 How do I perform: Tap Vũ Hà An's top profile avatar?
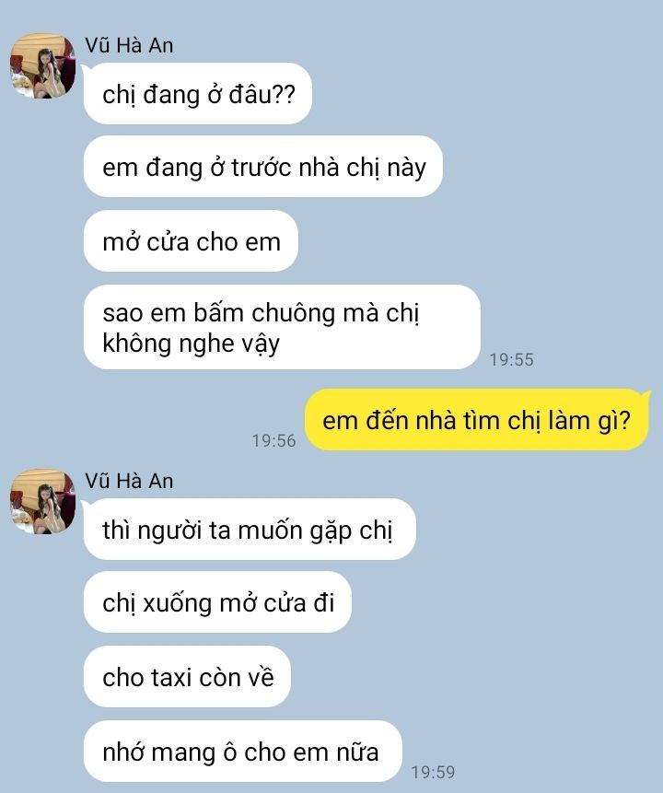tap(43, 65)
